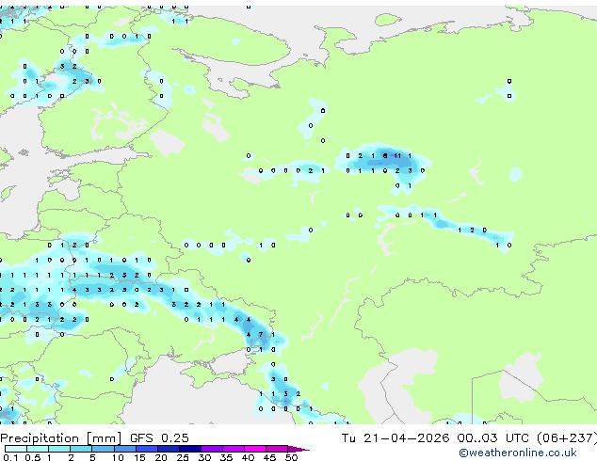Click the above-50 mm arrow tip of legend
Image resolution: width=597 pixels, height=461 pixels.
click(x=298, y=449)
